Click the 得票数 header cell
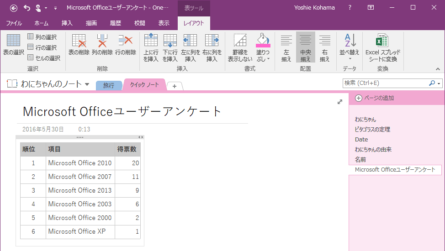Image resolution: width=445 pixels, height=251 pixels. point(127,149)
